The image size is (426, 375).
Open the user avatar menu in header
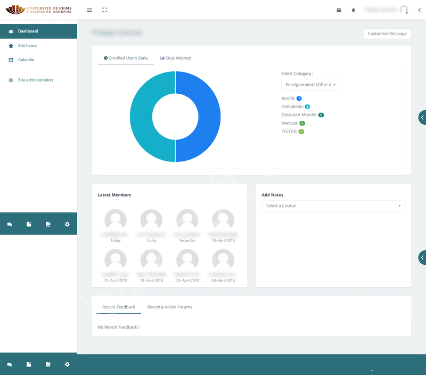tap(404, 10)
